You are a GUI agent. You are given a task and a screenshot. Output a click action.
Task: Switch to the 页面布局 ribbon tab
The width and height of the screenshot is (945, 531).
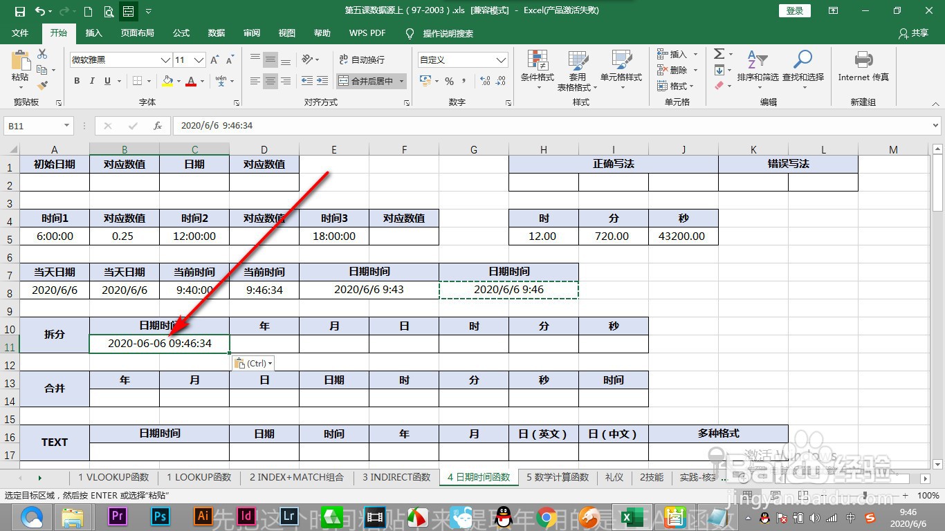[x=137, y=33]
